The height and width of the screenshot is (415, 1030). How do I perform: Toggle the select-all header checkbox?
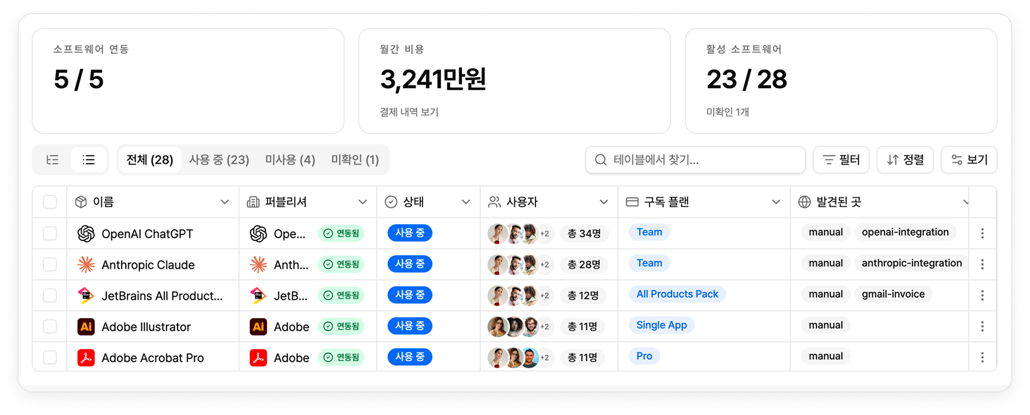click(x=50, y=202)
